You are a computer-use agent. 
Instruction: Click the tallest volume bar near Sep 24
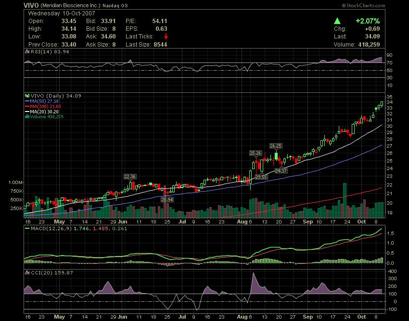coord(345,200)
